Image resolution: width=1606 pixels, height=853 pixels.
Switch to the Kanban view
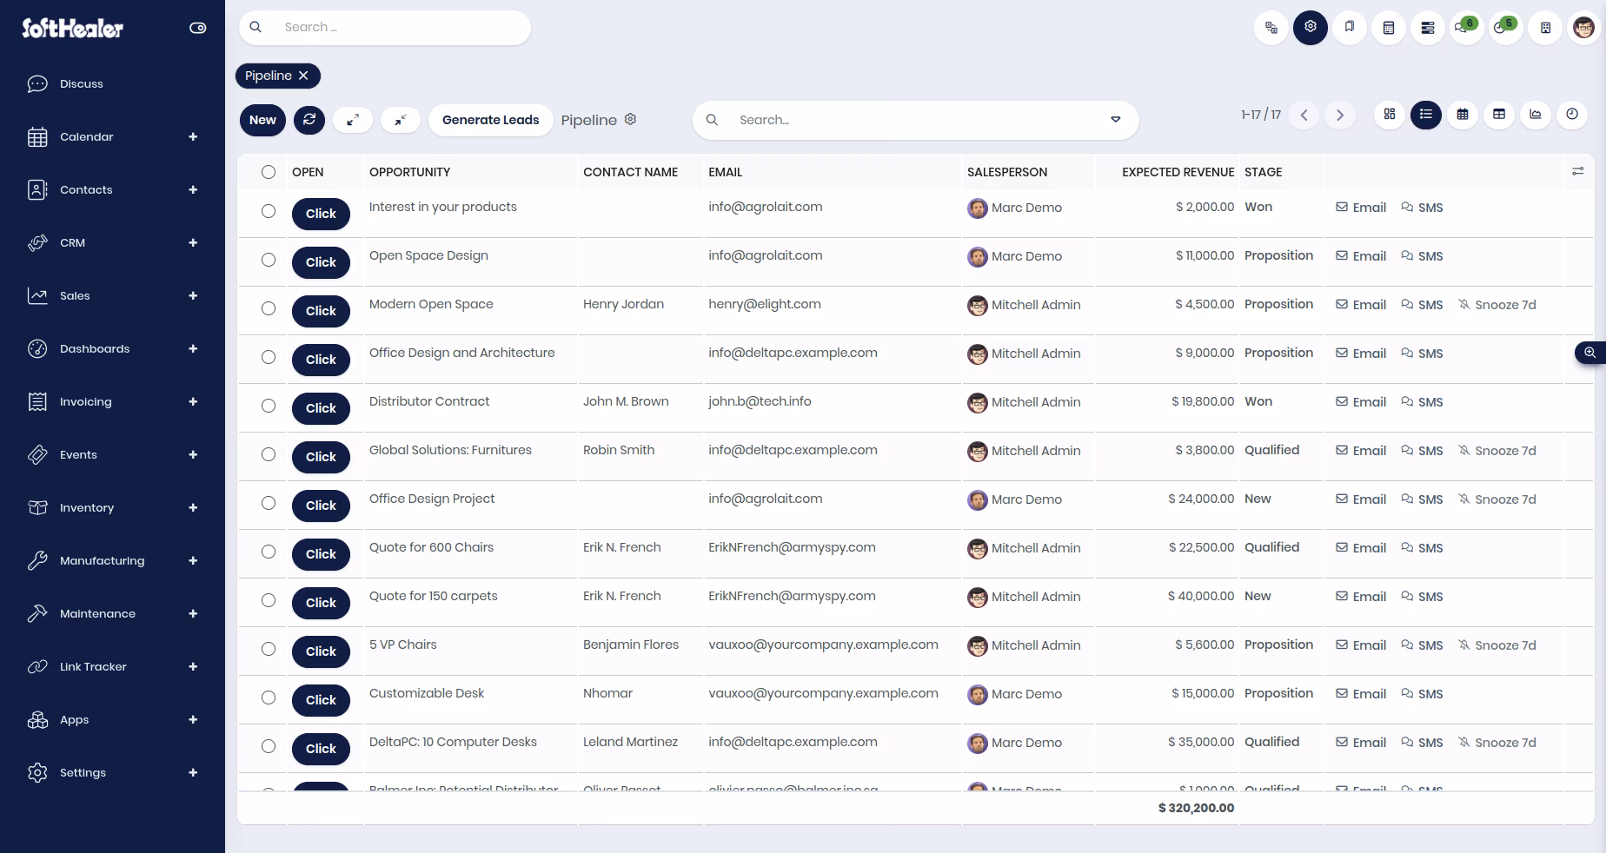(1390, 115)
